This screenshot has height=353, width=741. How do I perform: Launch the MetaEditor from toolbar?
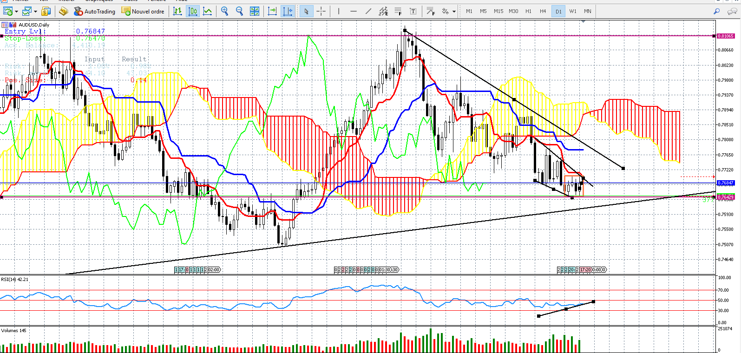coord(64,11)
